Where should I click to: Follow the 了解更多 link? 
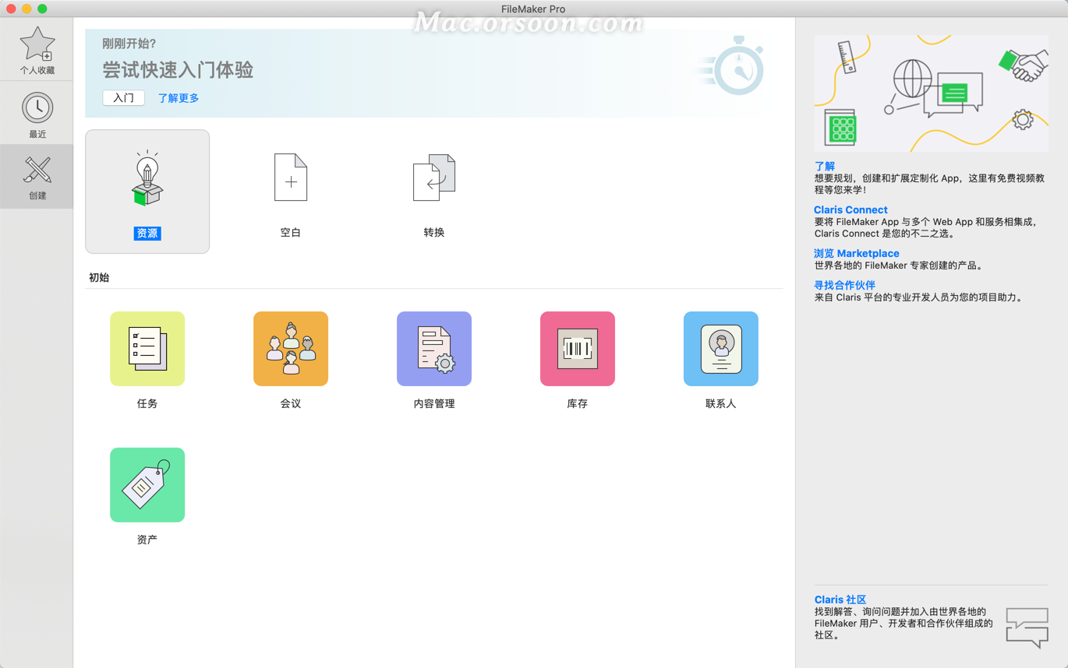179,98
